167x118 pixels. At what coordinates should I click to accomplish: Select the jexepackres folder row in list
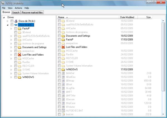tap(72, 43)
